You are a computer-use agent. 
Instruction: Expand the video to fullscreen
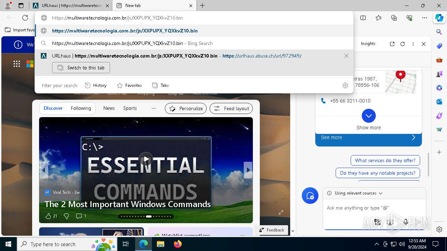click(281, 212)
